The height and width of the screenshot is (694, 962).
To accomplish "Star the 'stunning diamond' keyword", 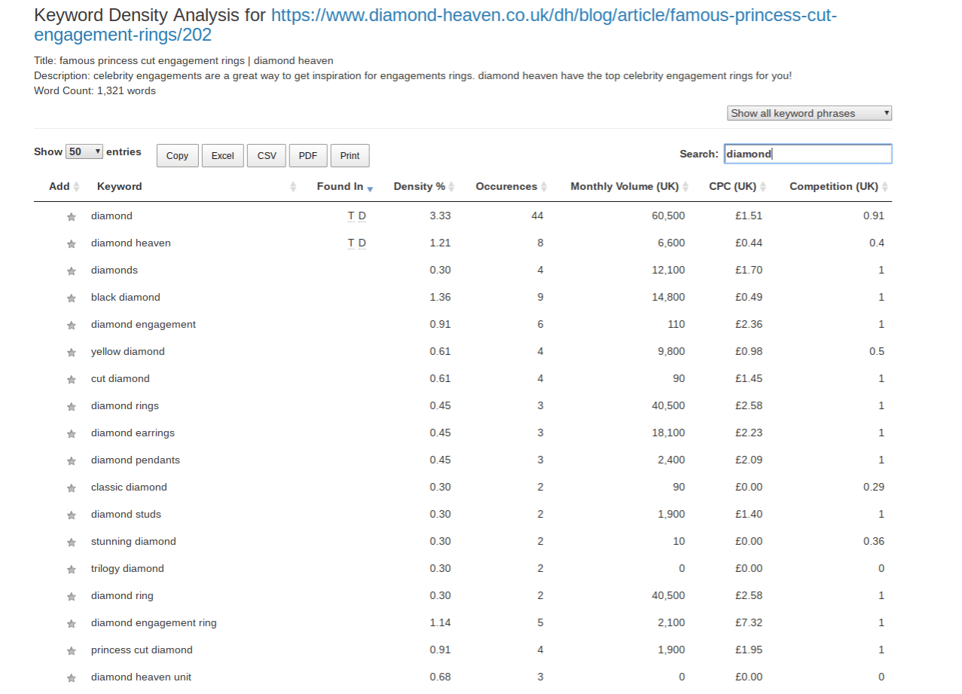I will tap(72, 543).
